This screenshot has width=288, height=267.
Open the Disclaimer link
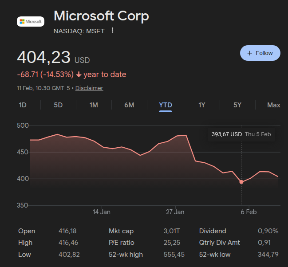89,88
